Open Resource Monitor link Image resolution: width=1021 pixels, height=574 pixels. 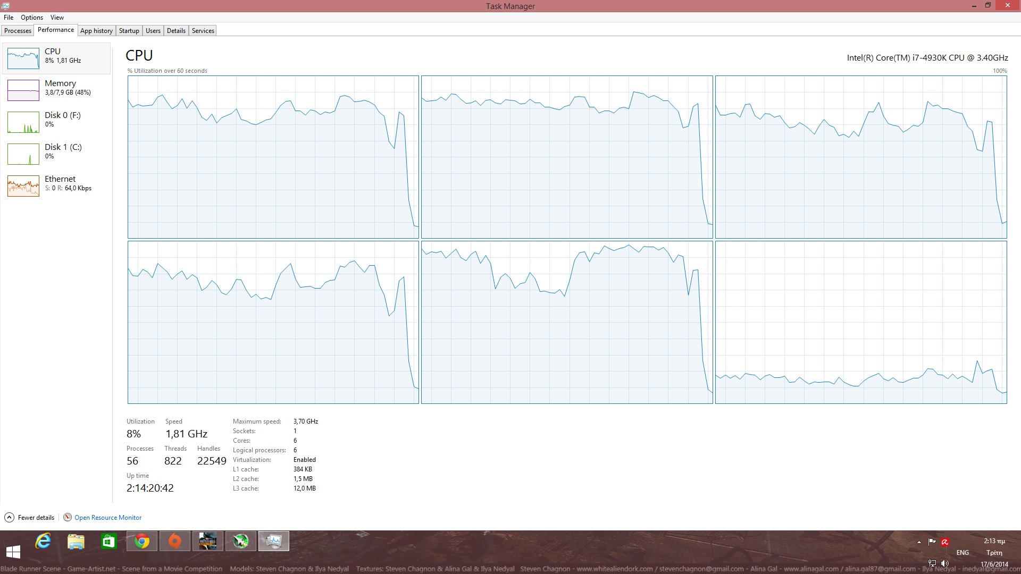click(107, 518)
